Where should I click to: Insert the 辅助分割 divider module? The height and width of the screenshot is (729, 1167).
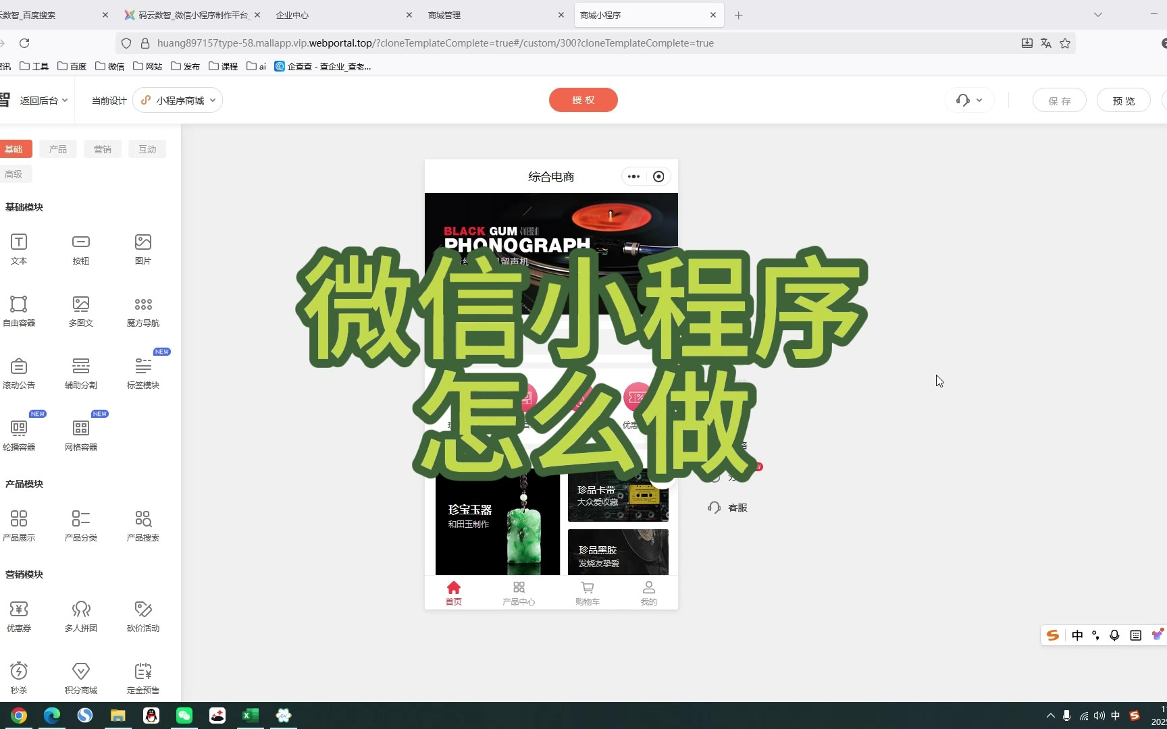point(81,373)
